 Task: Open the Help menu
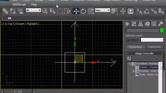tap(34, 5)
